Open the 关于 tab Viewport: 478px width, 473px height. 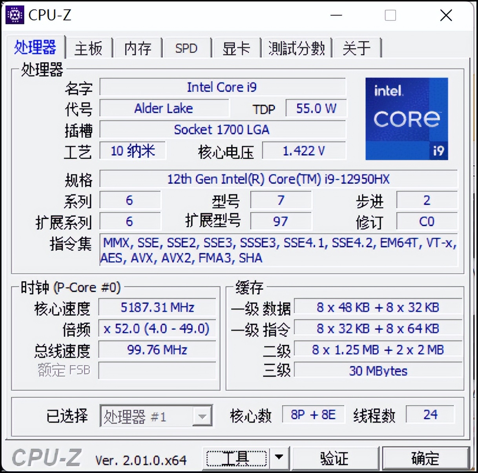tap(357, 47)
